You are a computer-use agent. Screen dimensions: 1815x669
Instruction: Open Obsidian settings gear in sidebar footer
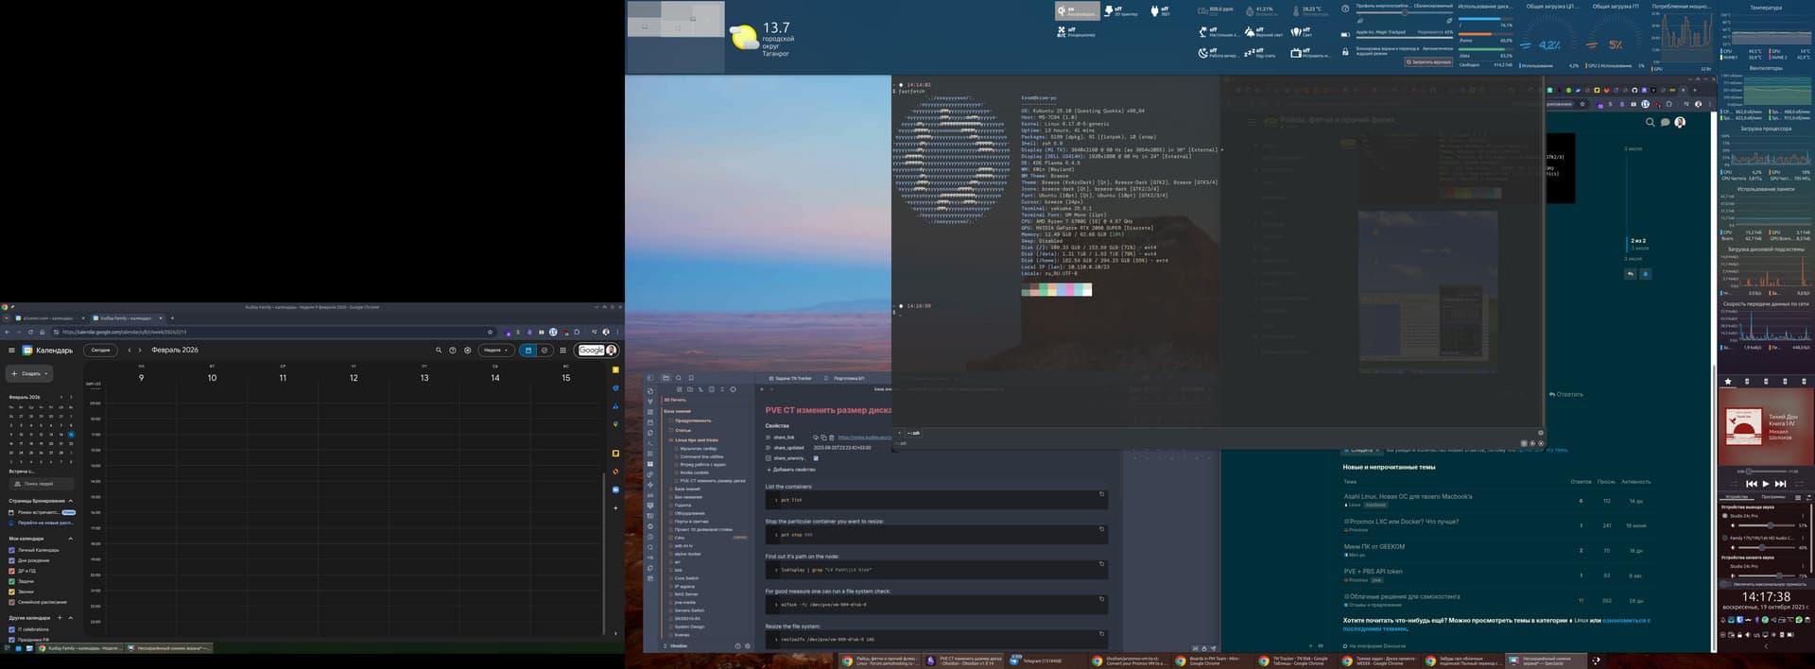coord(747,646)
